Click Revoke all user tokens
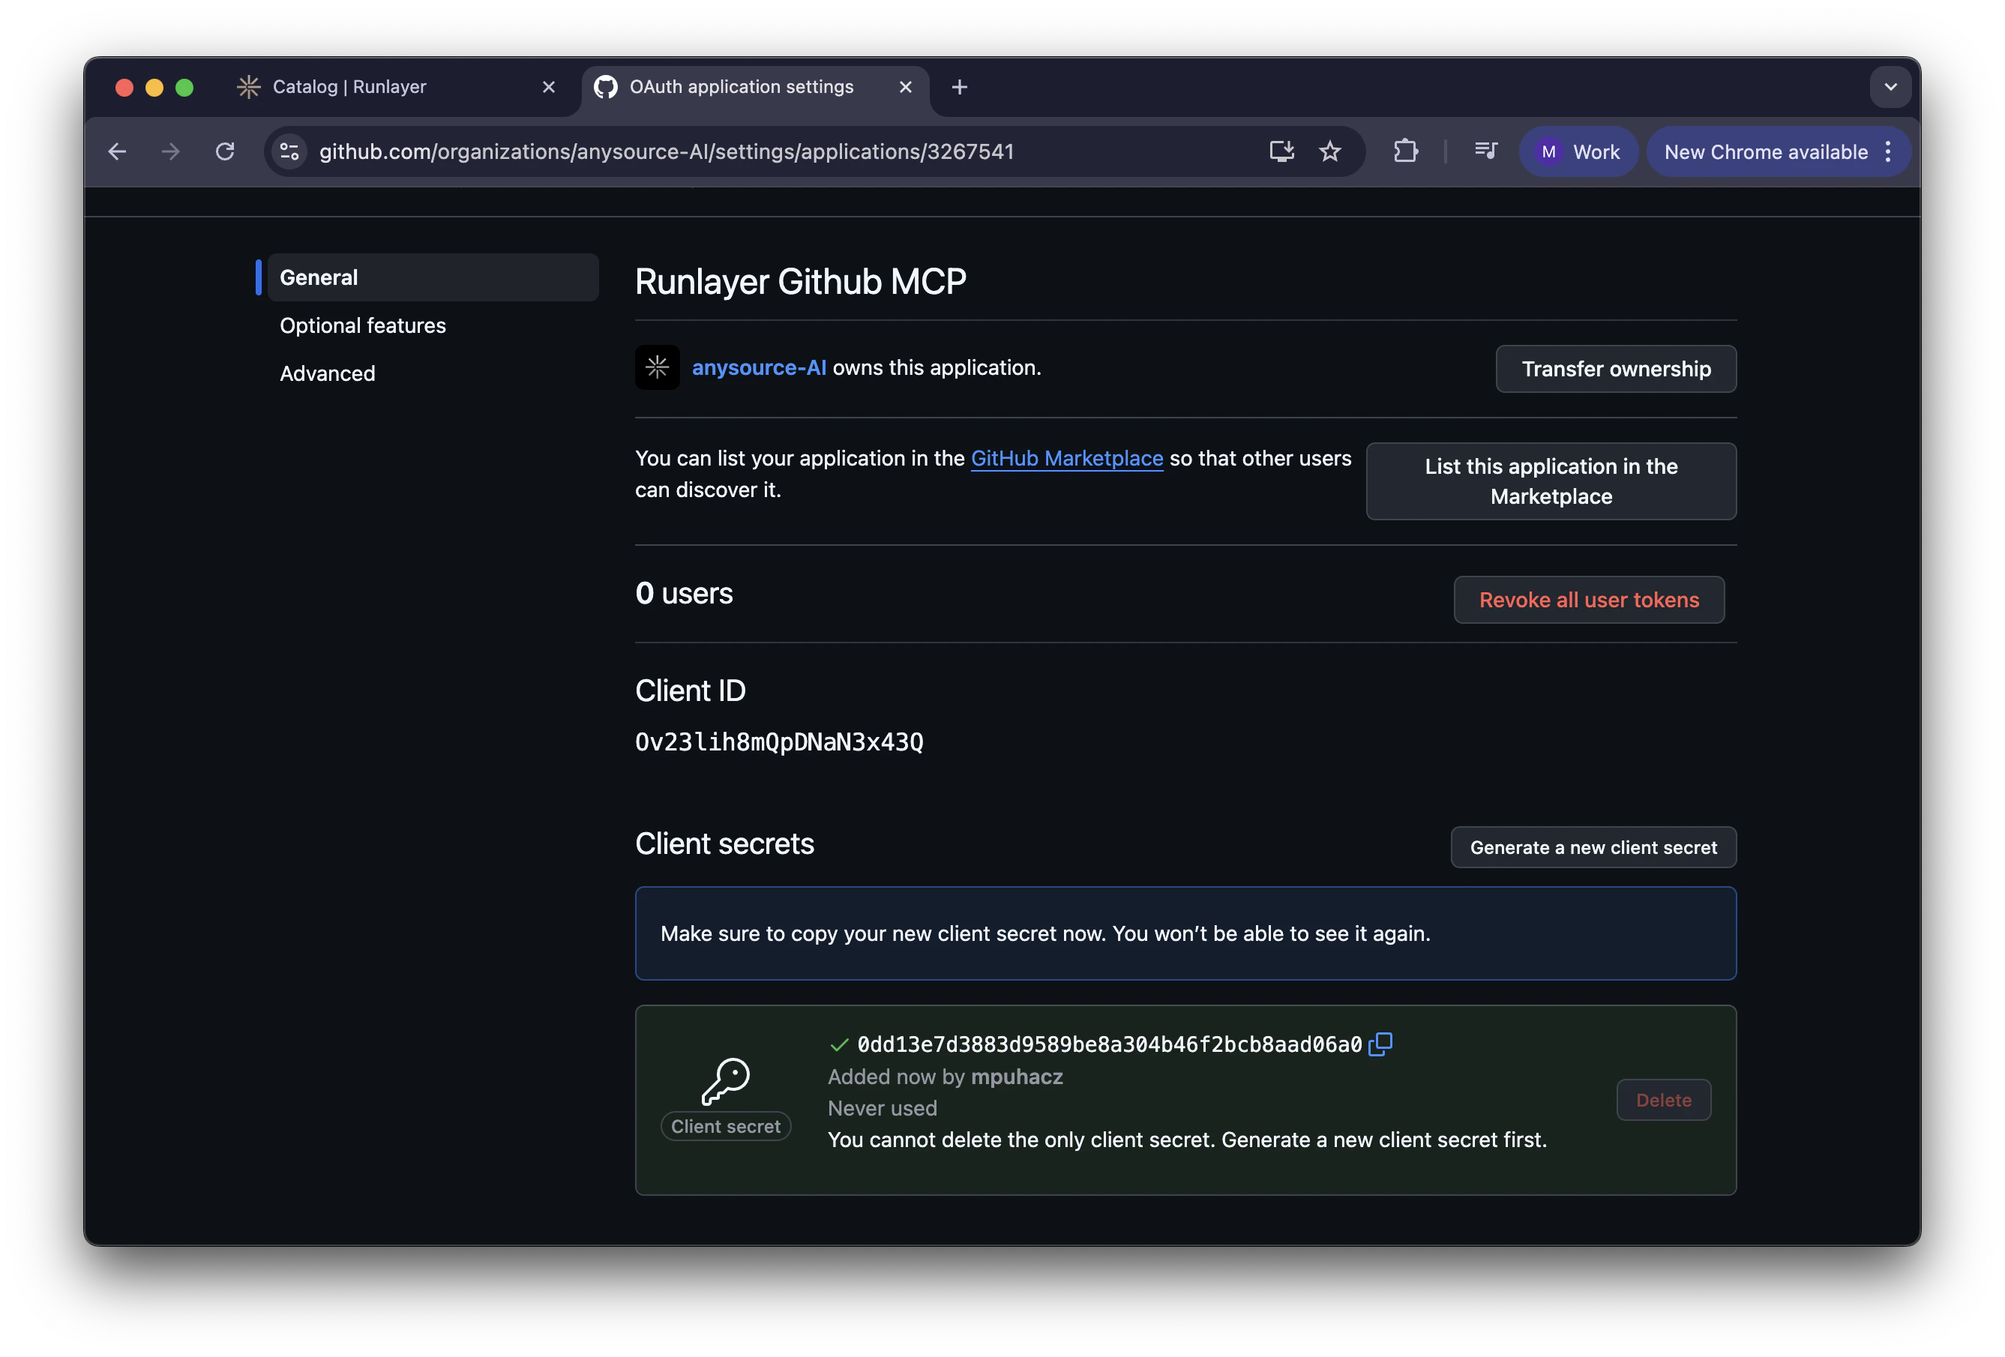This screenshot has height=1357, width=2005. [x=1588, y=600]
